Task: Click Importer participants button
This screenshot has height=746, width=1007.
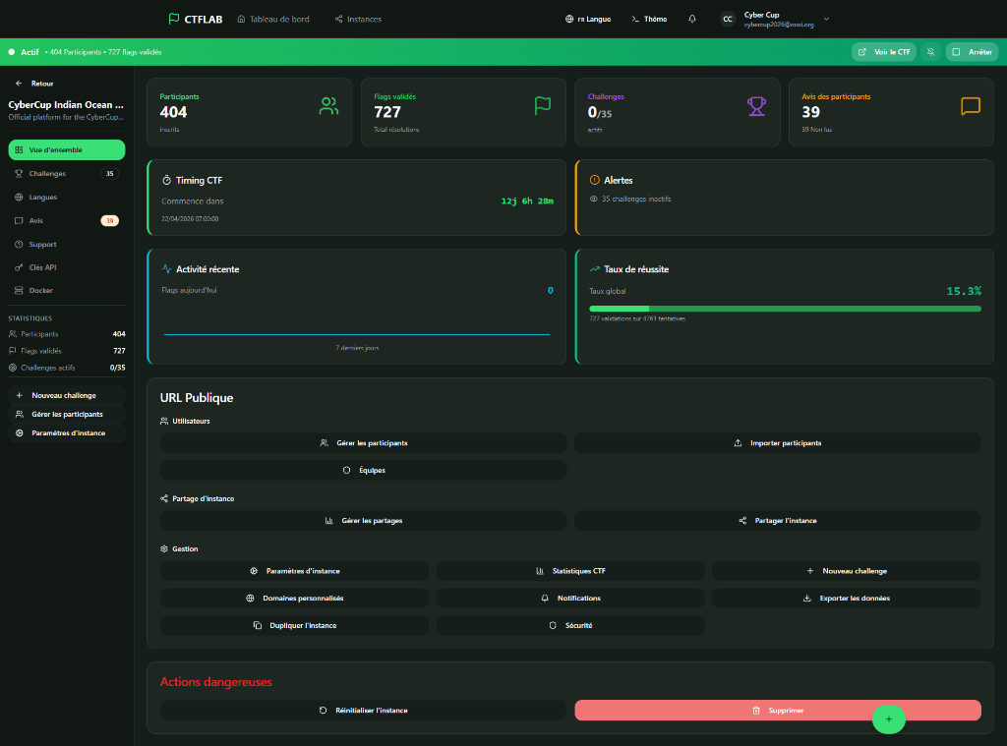Action: click(777, 443)
